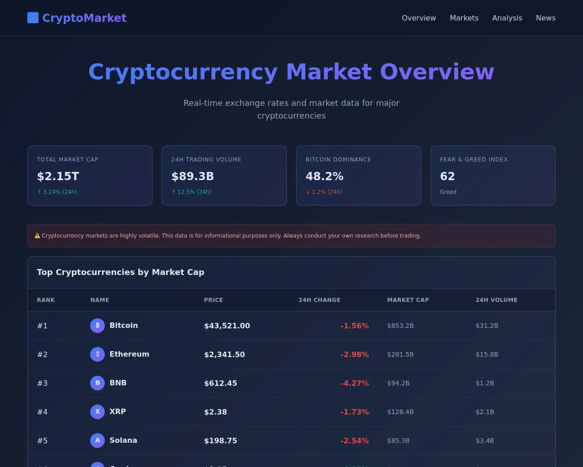583x467 pixels.
Task: Click the $31.2B volume cell
Action: pyautogui.click(x=487, y=326)
